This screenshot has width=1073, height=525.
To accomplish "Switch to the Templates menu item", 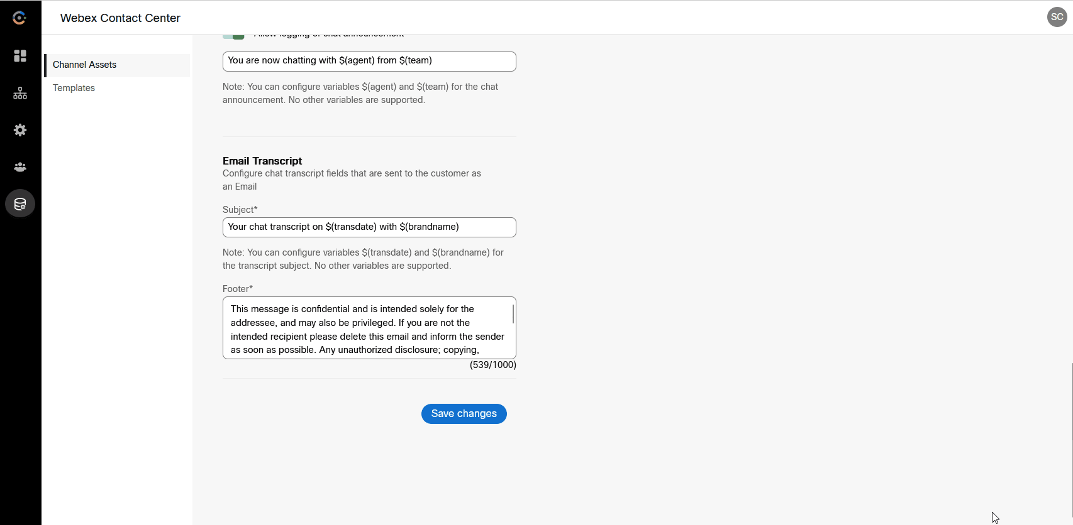I will pyautogui.click(x=74, y=88).
